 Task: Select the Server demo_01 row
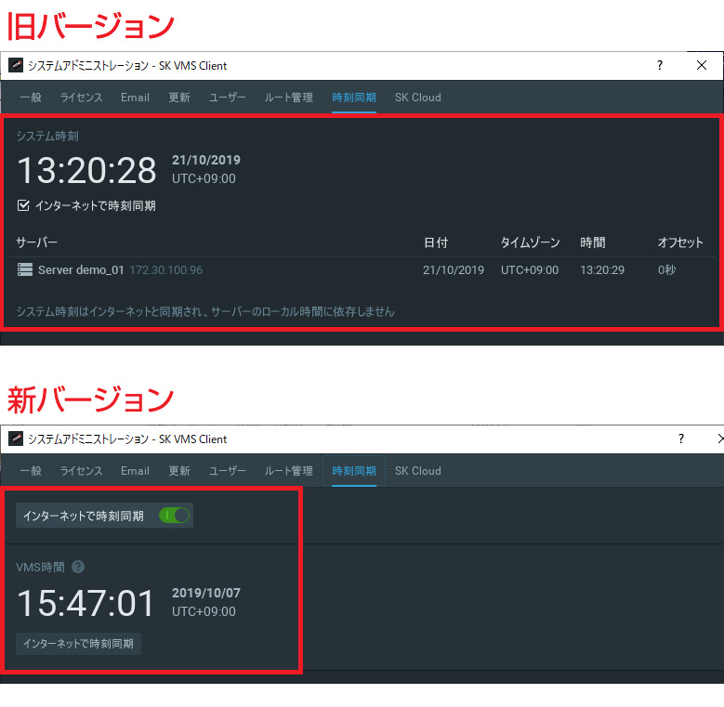(362, 269)
